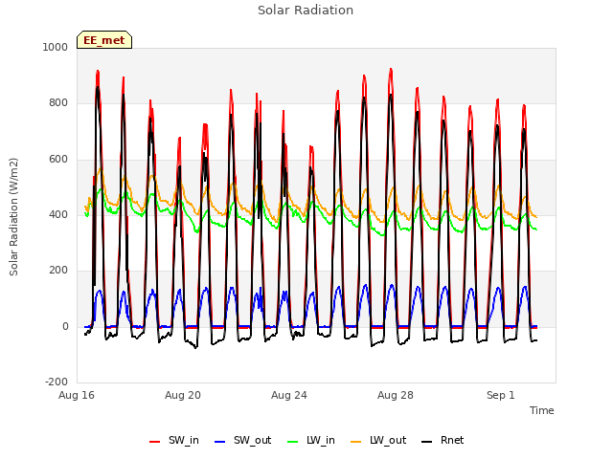Click the Time axis label

[x=542, y=410]
